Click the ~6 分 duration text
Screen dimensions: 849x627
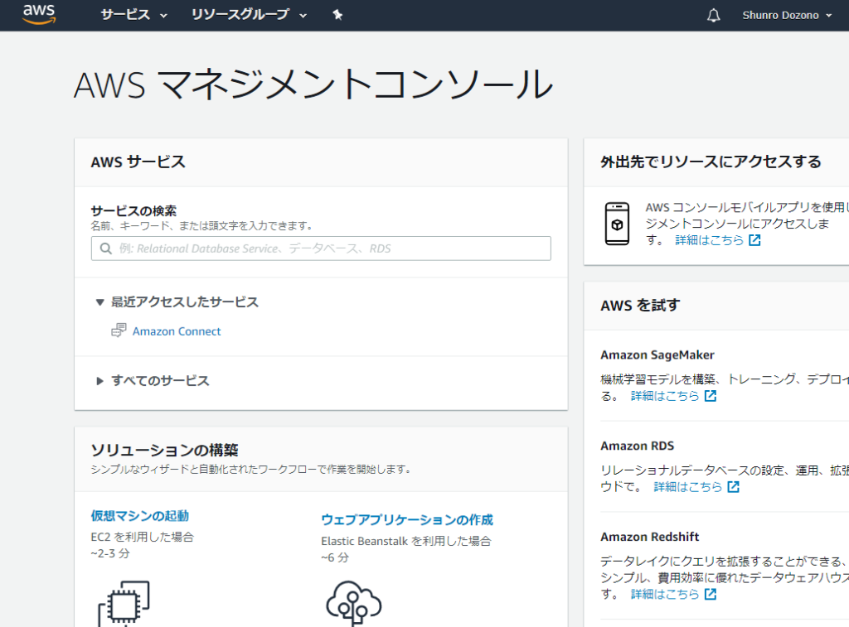click(x=335, y=557)
